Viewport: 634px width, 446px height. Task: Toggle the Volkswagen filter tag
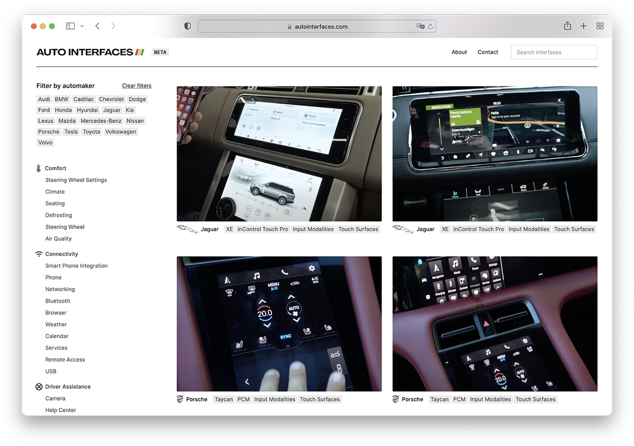121,132
